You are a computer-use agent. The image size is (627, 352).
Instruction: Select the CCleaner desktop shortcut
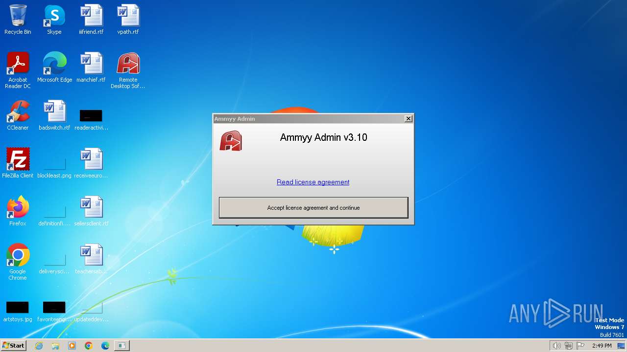point(18,116)
